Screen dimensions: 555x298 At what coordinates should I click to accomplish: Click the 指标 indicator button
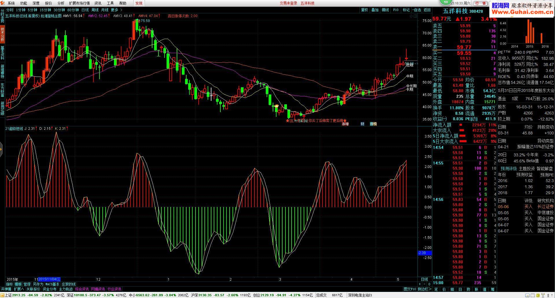pyautogui.click(x=9, y=284)
